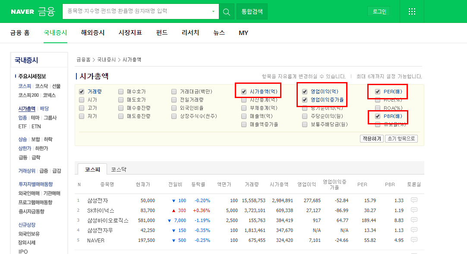Open 상한가 in the sidebar
The image size is (467, 254).
(25, 148)
